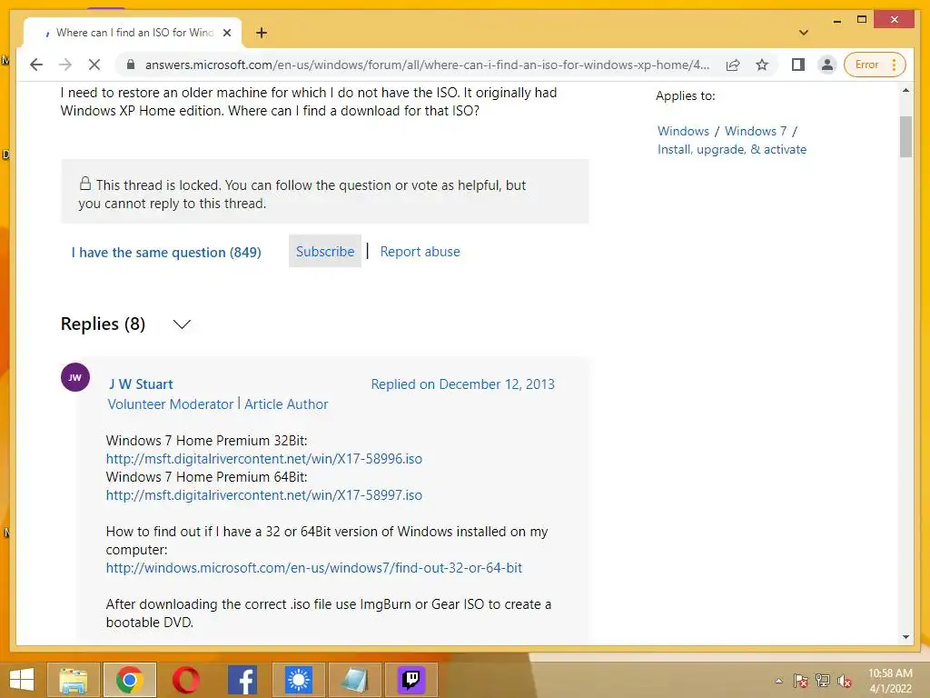
Task: Subscribe to this thread
Action: pos(325,252)
